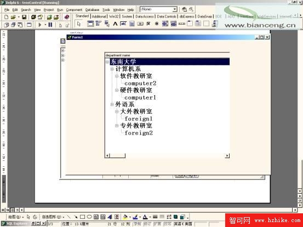The height and width of the screenshot is (227, 303).
Task: Collapse the 东南大学 root node
Action: (x=107, y=62)
